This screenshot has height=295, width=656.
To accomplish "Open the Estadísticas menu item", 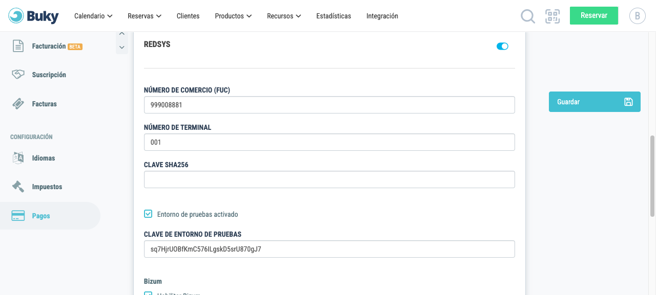I will coord(334,16).
